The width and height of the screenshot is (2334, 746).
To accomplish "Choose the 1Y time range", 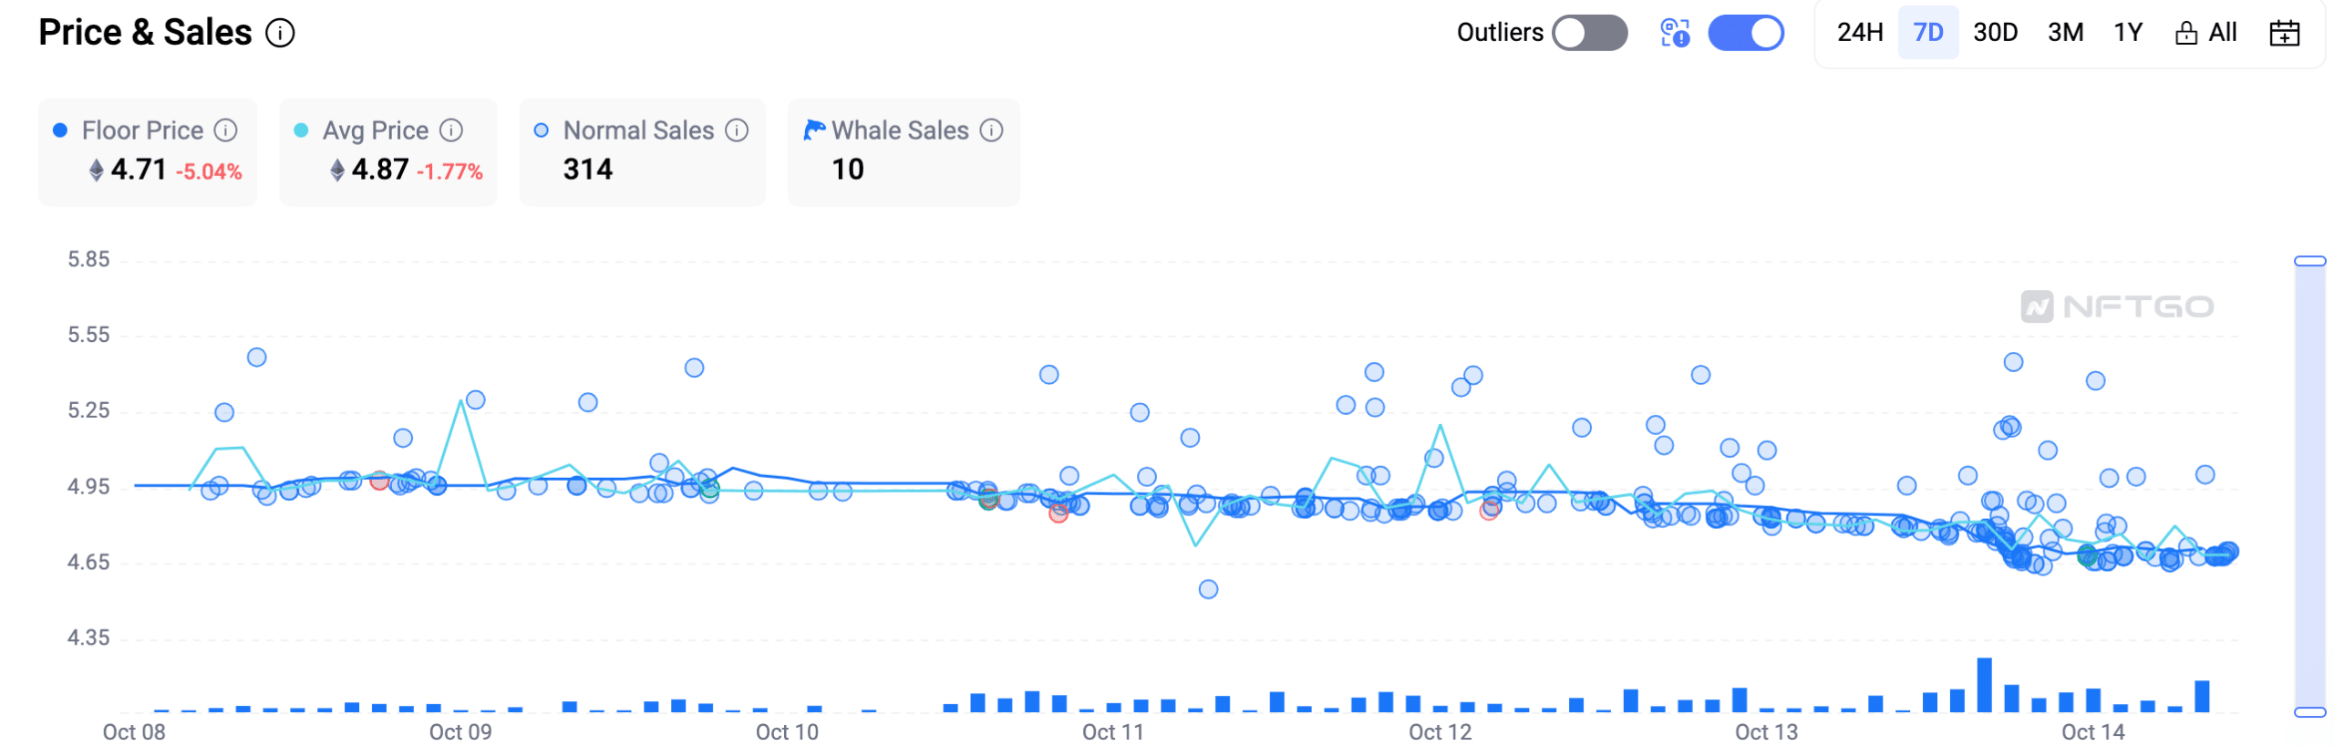I will 2127,33.
